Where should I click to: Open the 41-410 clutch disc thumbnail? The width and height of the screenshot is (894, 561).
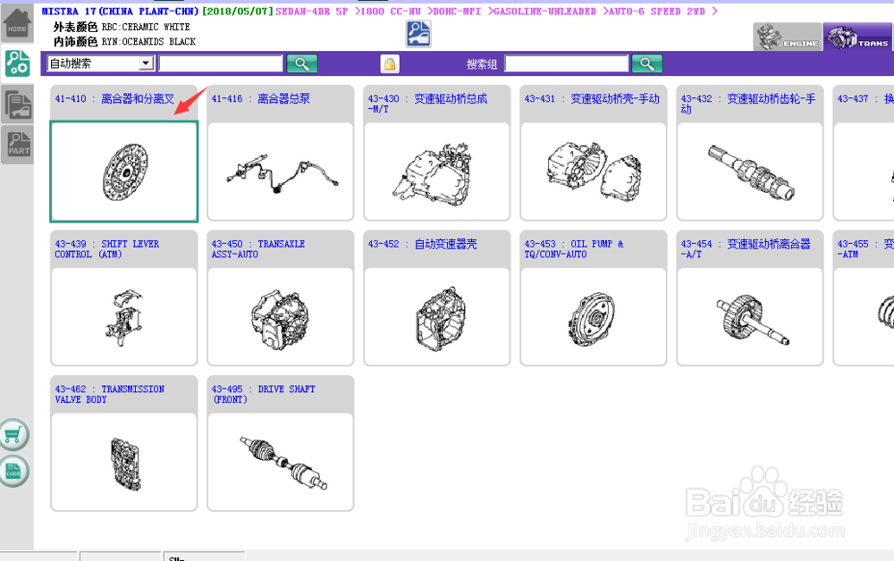point(124,172)
